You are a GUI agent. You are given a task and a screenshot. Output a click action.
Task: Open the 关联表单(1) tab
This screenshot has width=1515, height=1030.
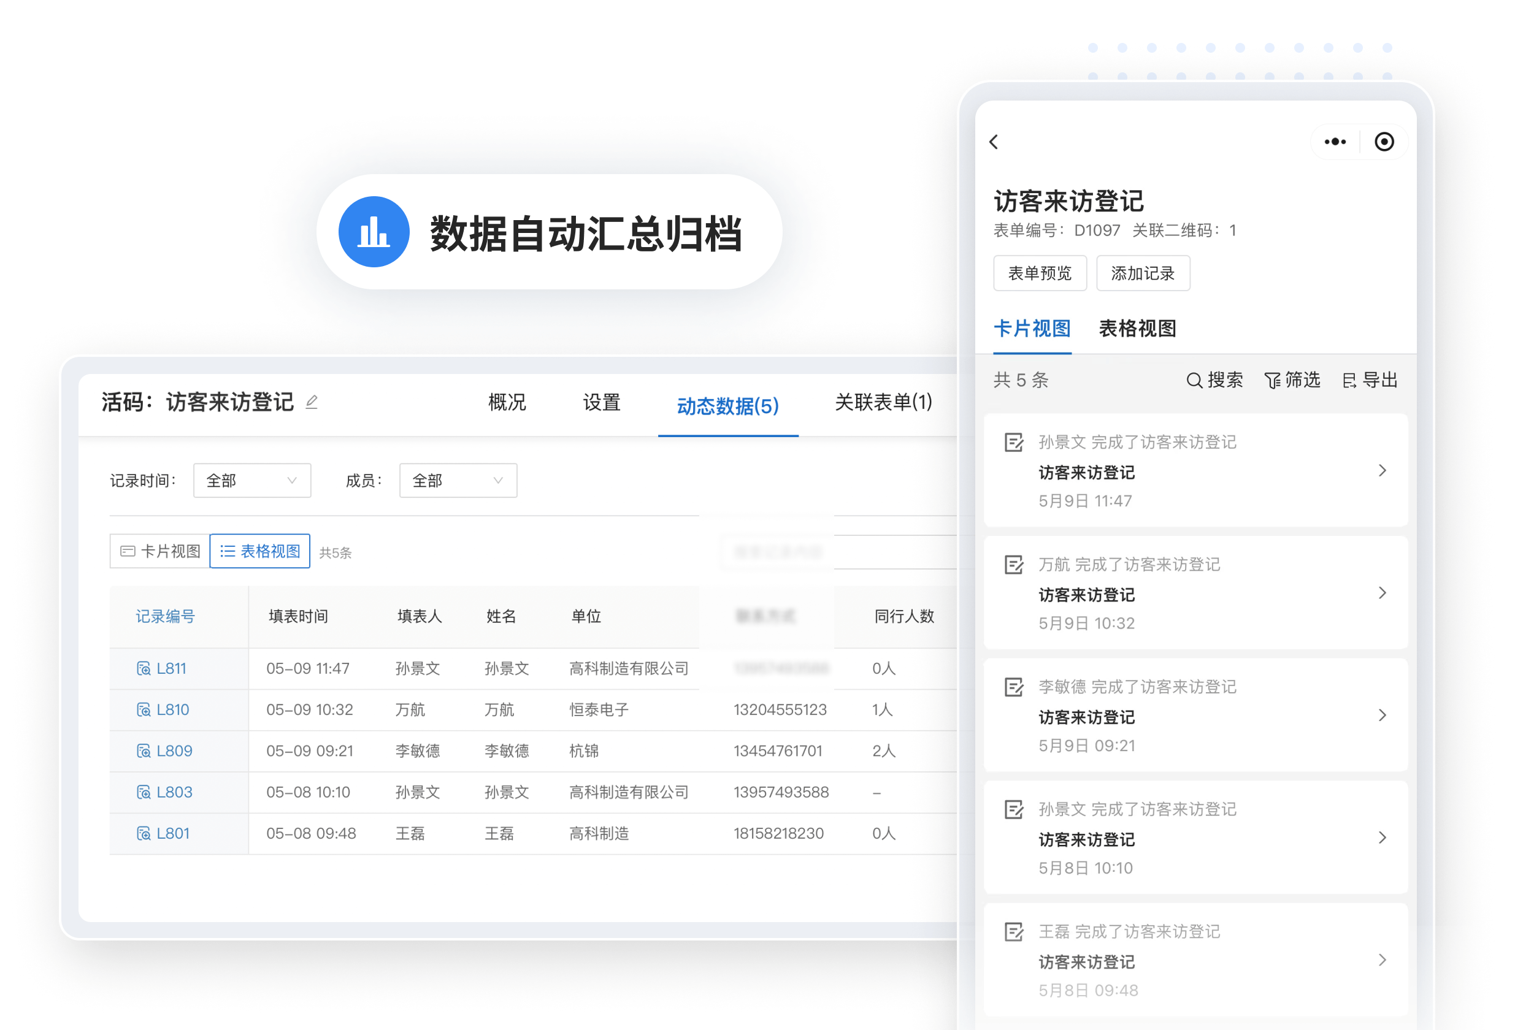(x=883, y=403)
